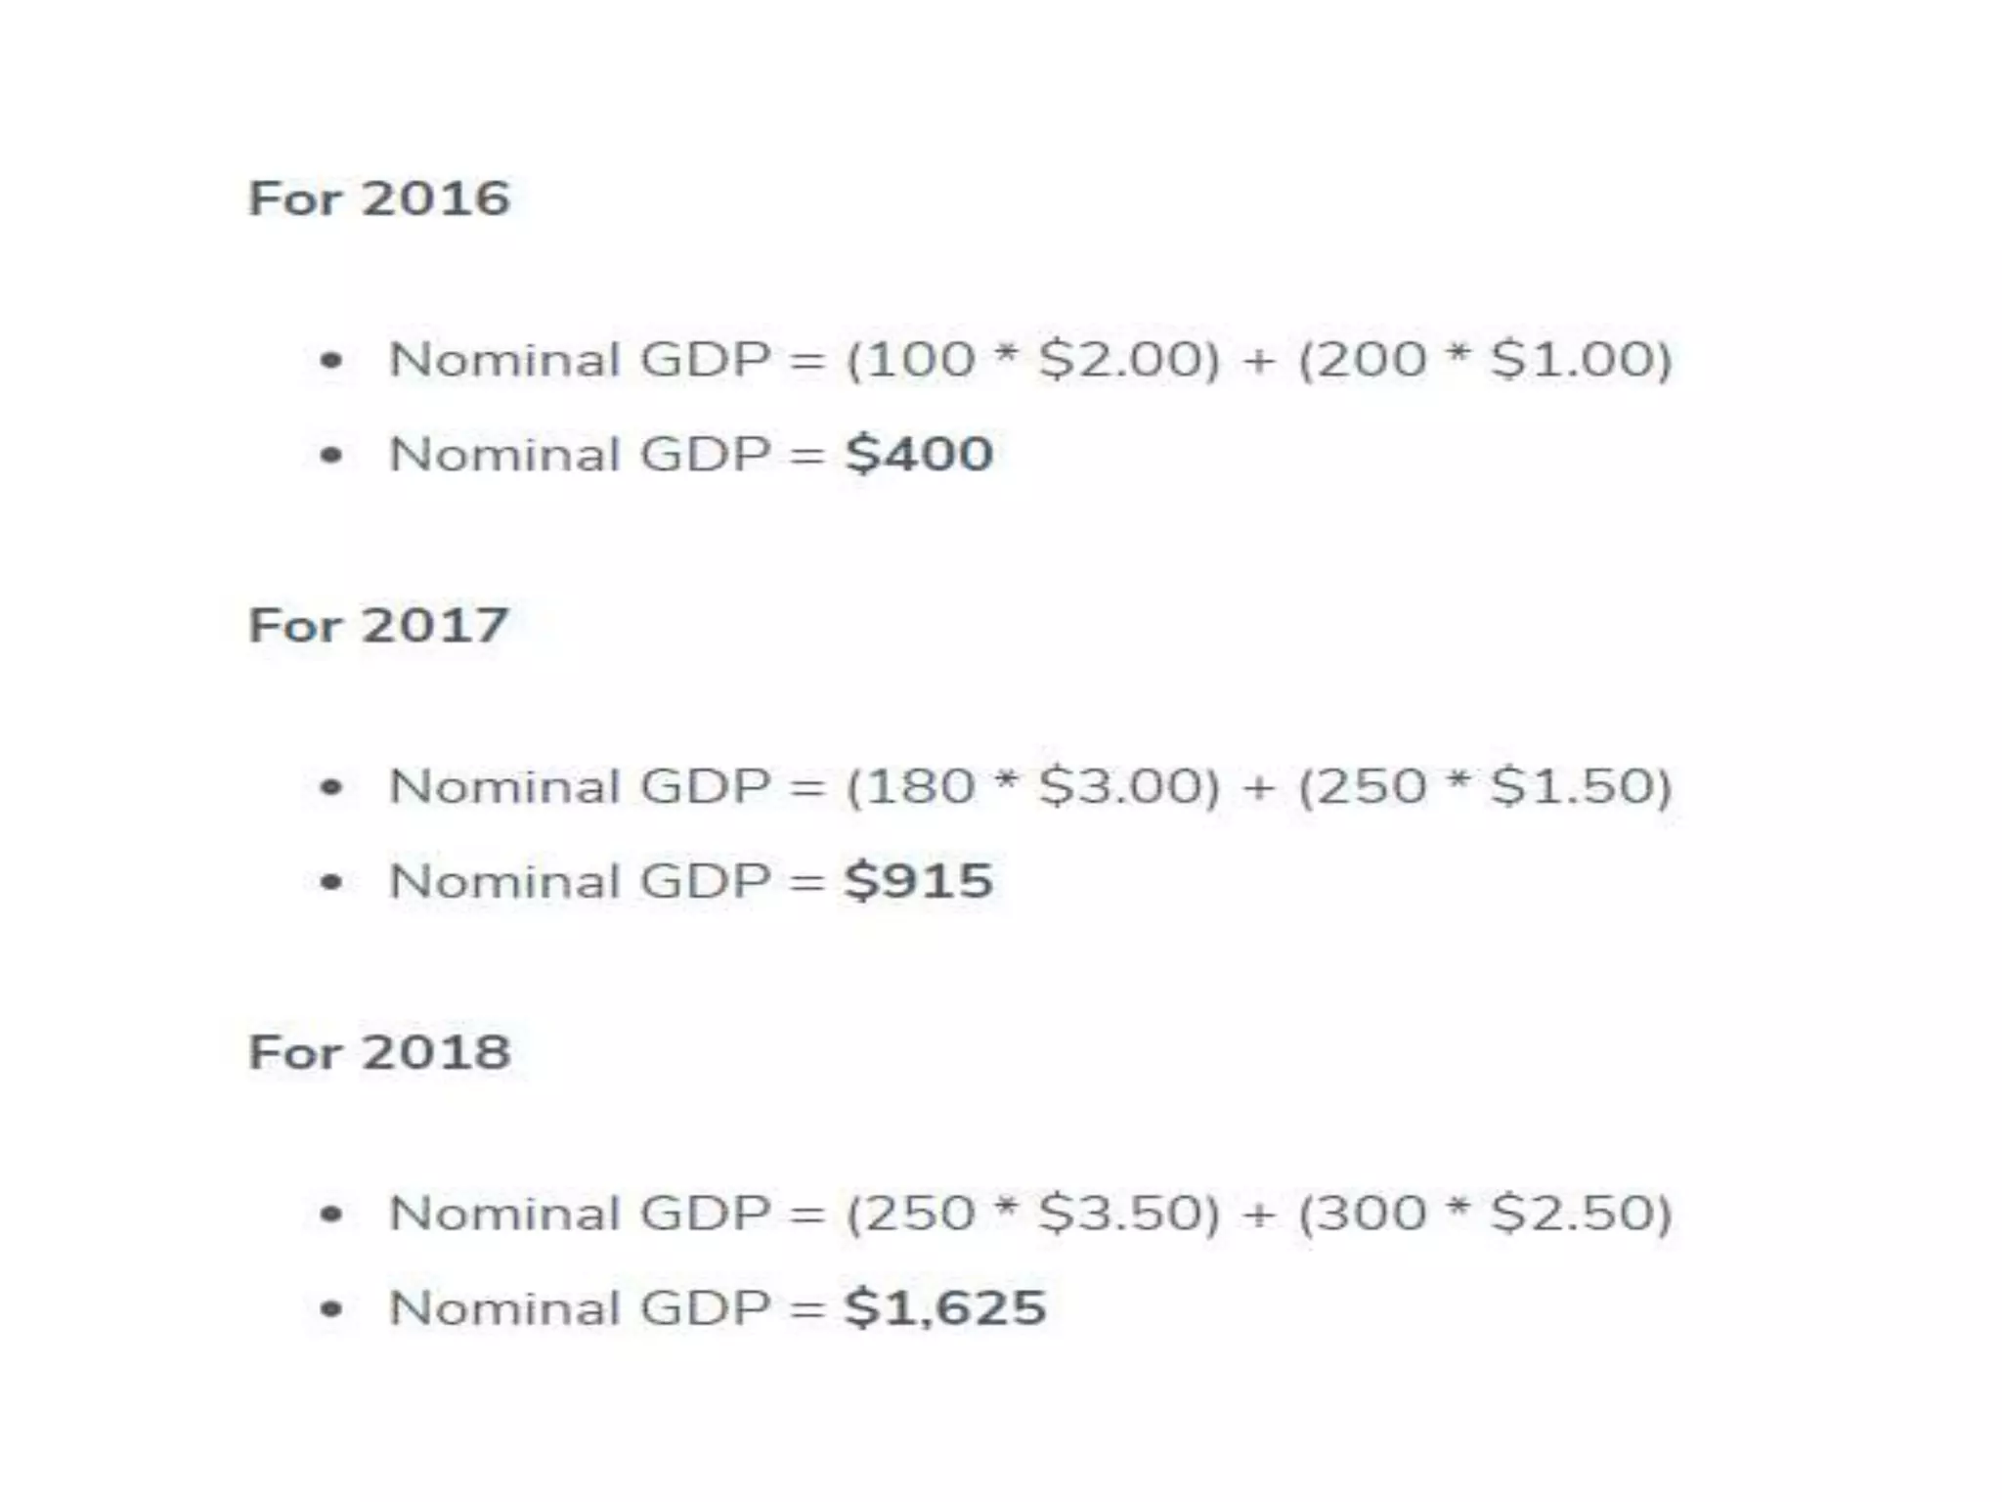Screen dimensions: 2002x1502
Task: Click the '(300 * $2.50)' term
Action: tap(1486, 1214)
